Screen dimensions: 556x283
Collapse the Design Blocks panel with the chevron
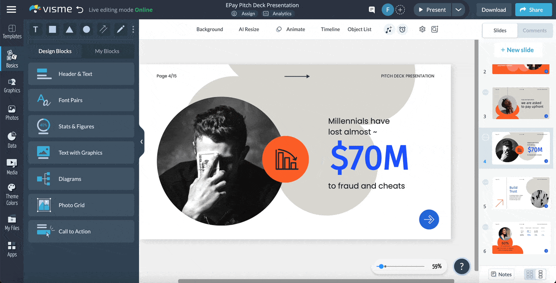(141, 142)
